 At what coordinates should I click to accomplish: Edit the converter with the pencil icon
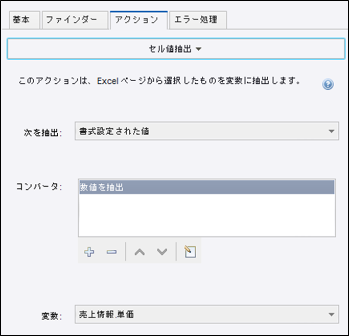tap(190, 252)
